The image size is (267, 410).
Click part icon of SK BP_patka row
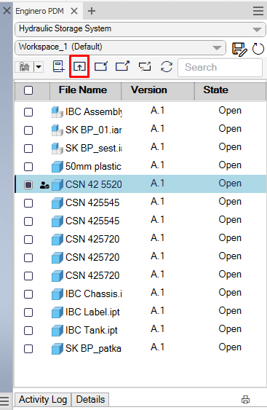point(57,349)
